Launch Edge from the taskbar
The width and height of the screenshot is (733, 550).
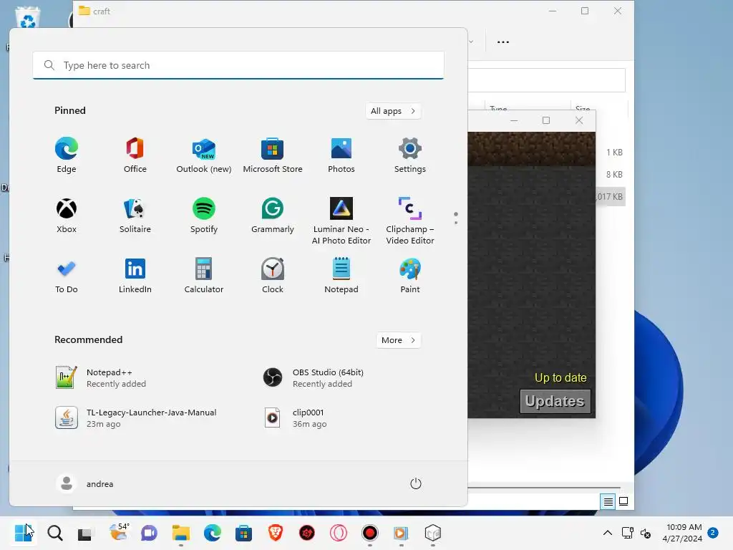pyautogui.click(x=212, y=533)
